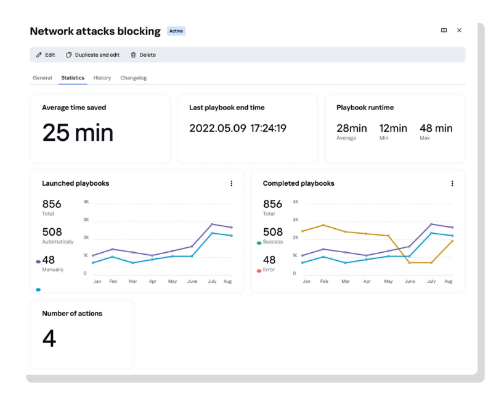Viewport: 504px width, 398px height.
Task: Click the trash Delete icon
Action: (133, 55)
